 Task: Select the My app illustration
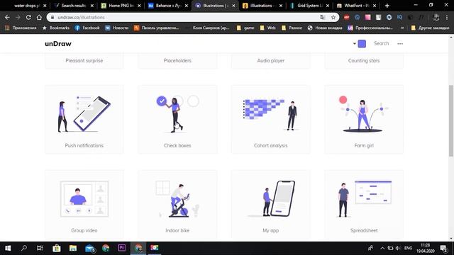point(271,204)
